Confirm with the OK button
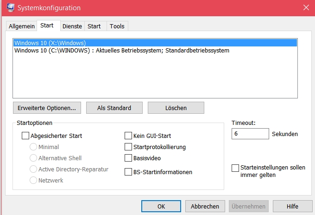Image resolution: width=315 pixels, height=215 pixels. tap(161, 206)
